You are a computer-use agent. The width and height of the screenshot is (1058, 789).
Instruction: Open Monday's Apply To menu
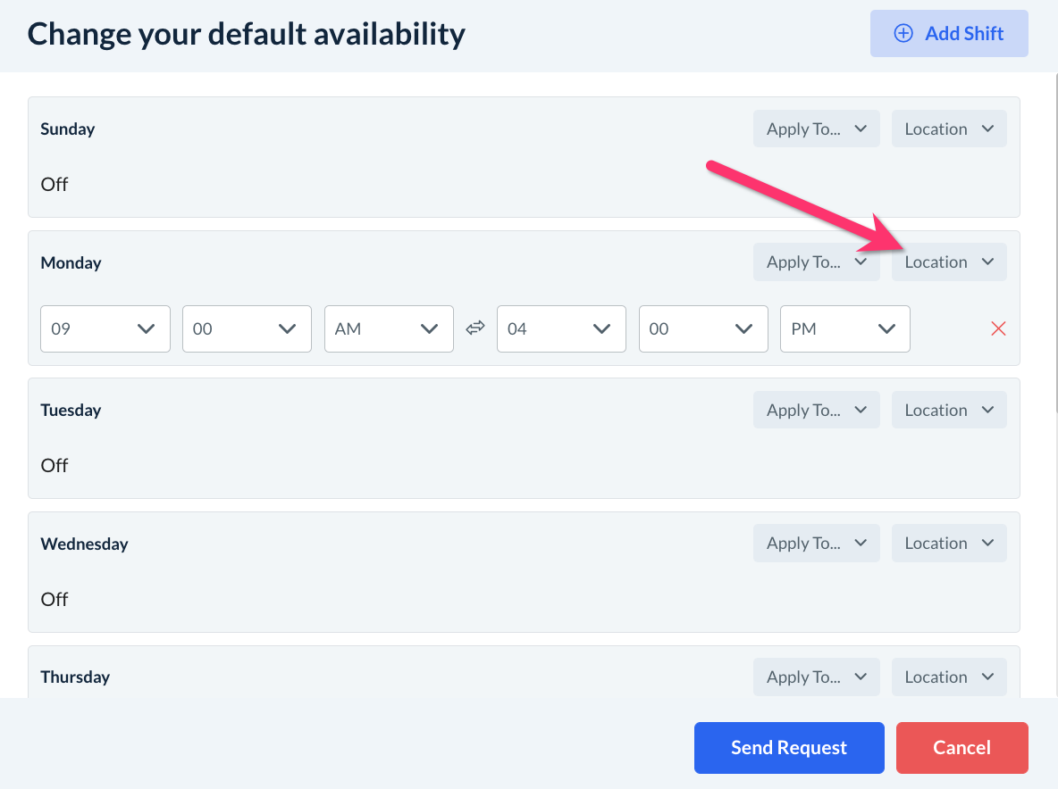(x=816, y=262)
